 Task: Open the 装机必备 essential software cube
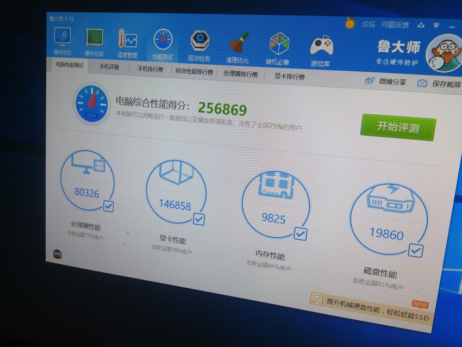tap(278, 49)
